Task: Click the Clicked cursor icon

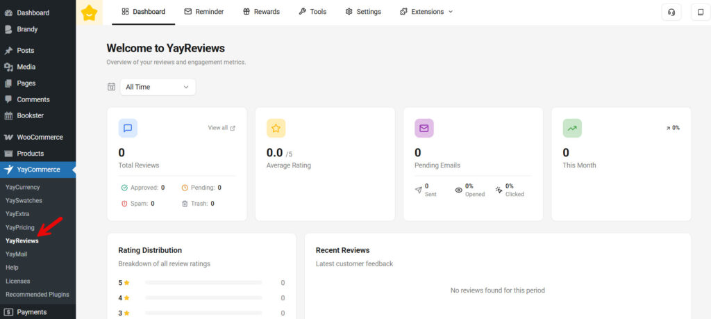Action: coord(499,190)
